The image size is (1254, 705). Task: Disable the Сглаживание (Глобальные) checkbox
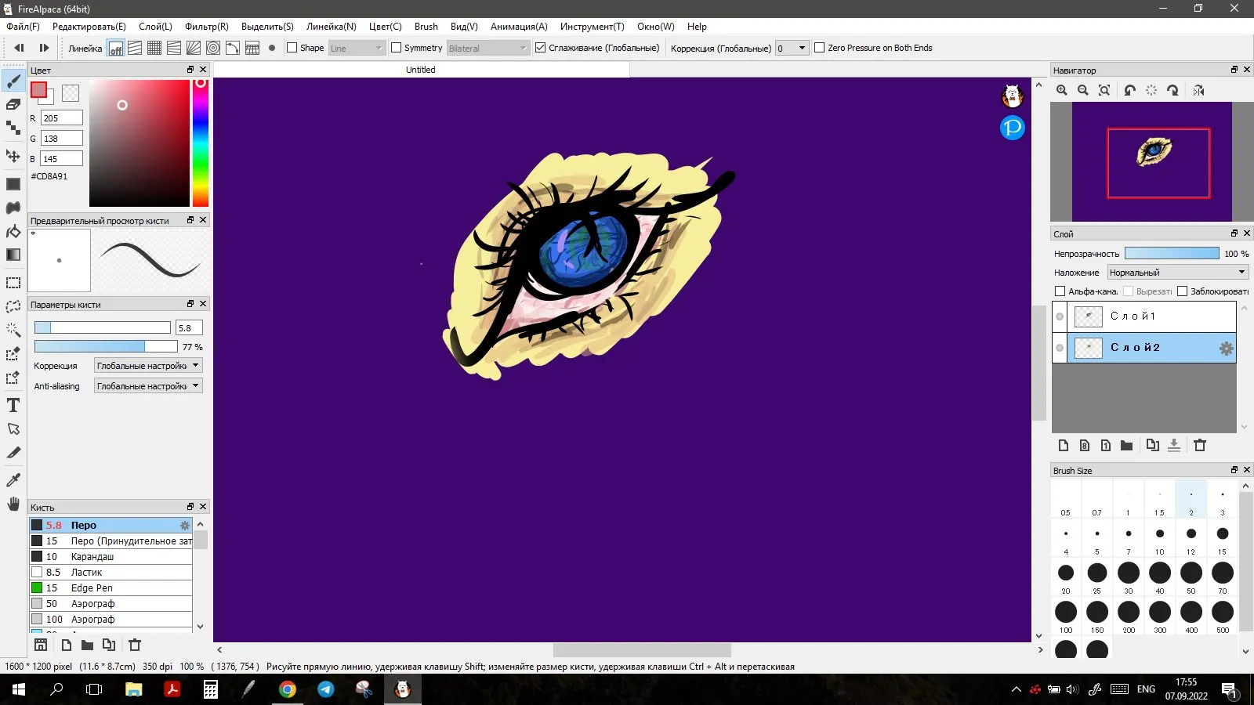coord(540,48)
